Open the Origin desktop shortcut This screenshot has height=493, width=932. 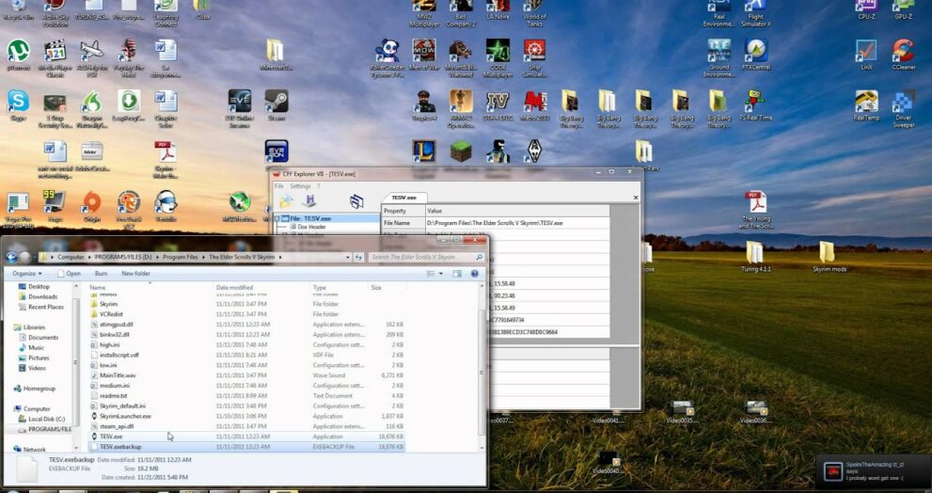point(91,202)
